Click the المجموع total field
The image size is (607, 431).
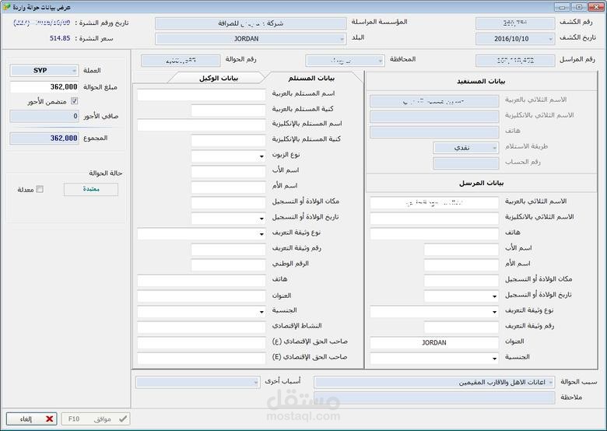(44, 138)
